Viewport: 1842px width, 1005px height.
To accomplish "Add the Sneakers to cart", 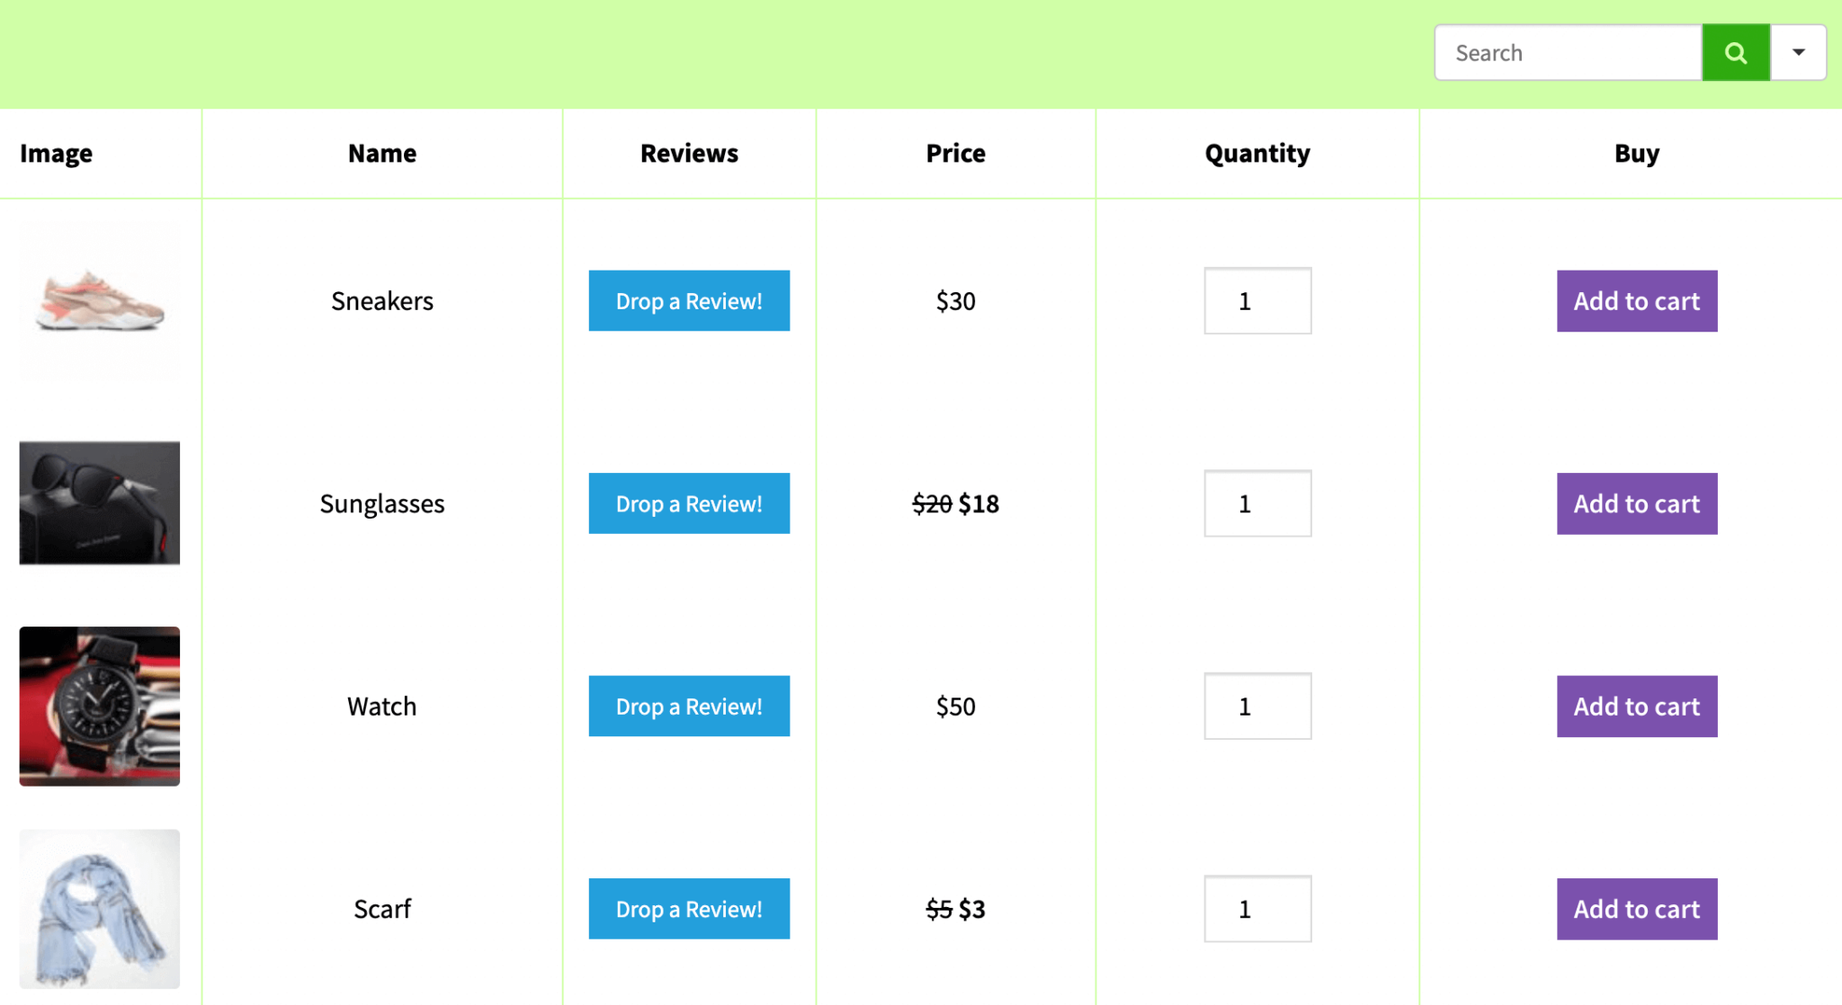I will pos(1636,301).
